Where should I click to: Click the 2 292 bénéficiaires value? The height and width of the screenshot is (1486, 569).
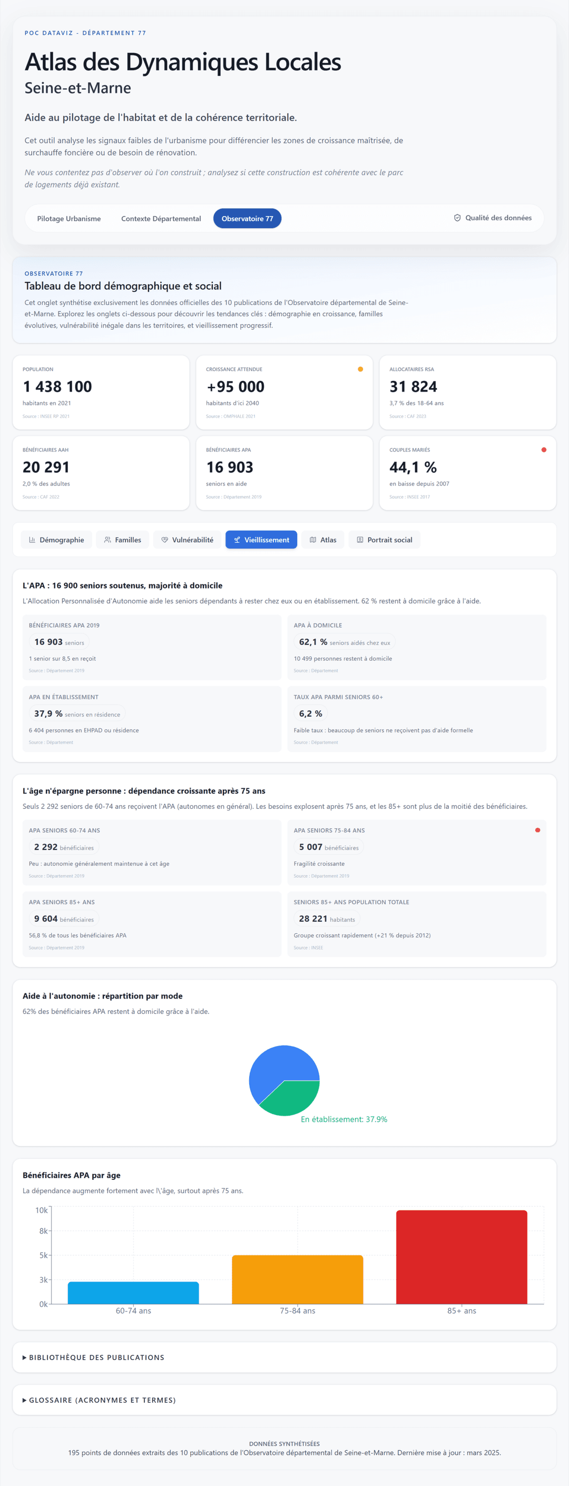(64, 847)
